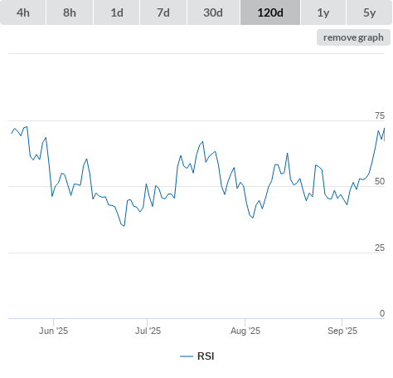Image resolution: width=393 pixels, height=378 pixels.
Task: Open the 5y time range view
Action: tap(369, 12)
